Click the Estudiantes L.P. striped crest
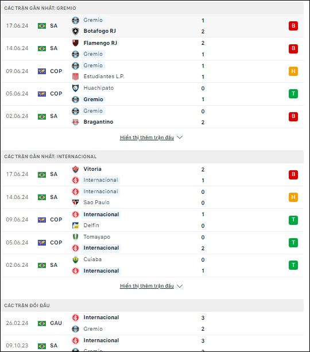This screenshot has height=352, width=310. tap(75, 76)
